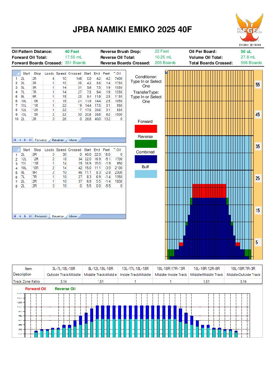
Task: Click the 15-foot marker on lane graph
Action: 258,210
